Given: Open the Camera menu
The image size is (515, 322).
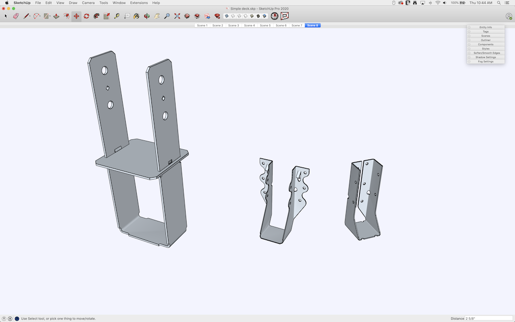Looking at the screenshot, I should tap(88, 3).
